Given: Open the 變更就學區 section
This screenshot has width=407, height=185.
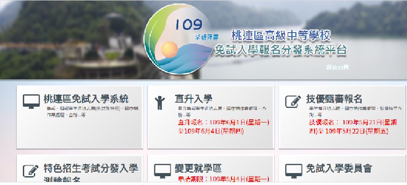Looking at the screenshot, I should click(198, 169).
